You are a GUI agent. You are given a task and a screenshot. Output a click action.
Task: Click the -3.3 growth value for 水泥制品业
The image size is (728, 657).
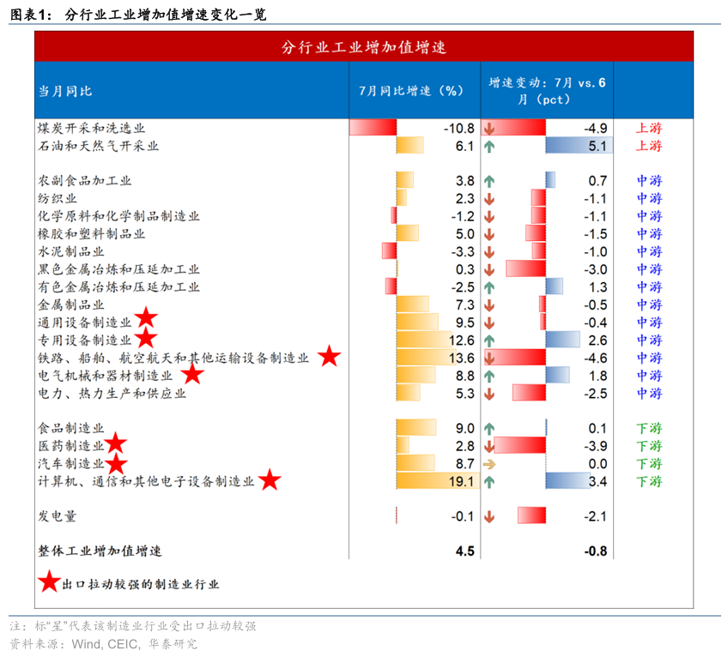click(463, 252)
